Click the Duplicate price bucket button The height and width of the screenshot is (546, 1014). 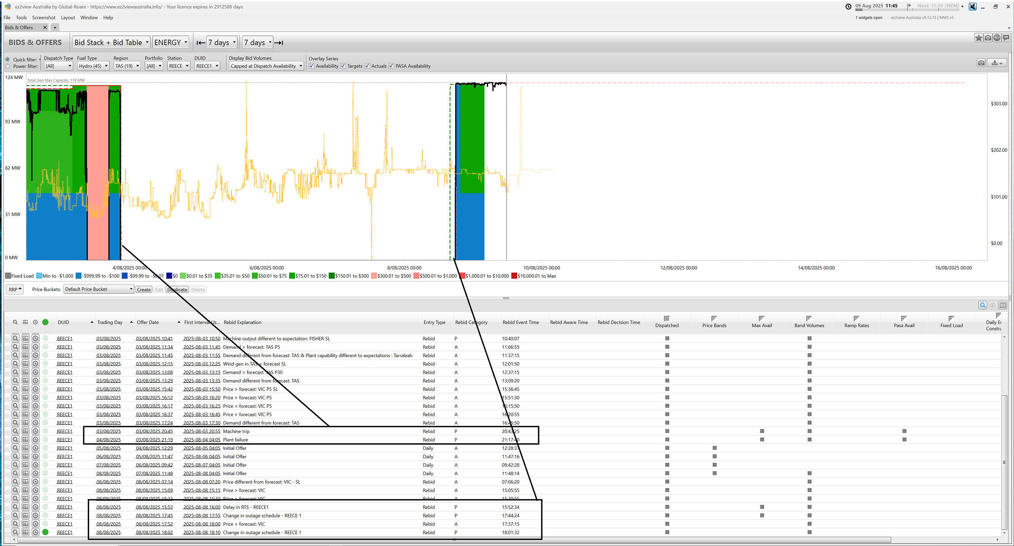click(177, 289)
